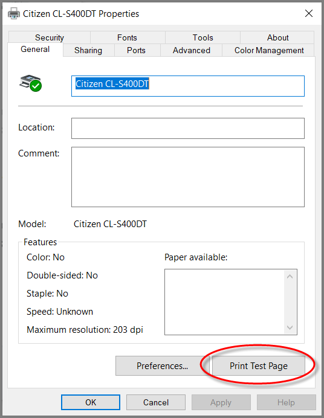The image size is (324, 418).
Task: Confirm with the OK button
Action: (x=91, y=402)
